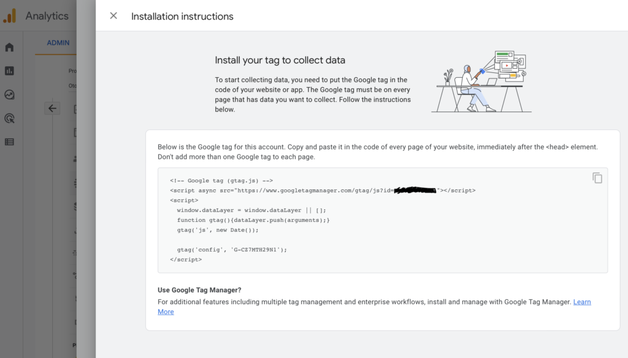Click the Analytics product name
628x358 pixels.
[47, 16]
